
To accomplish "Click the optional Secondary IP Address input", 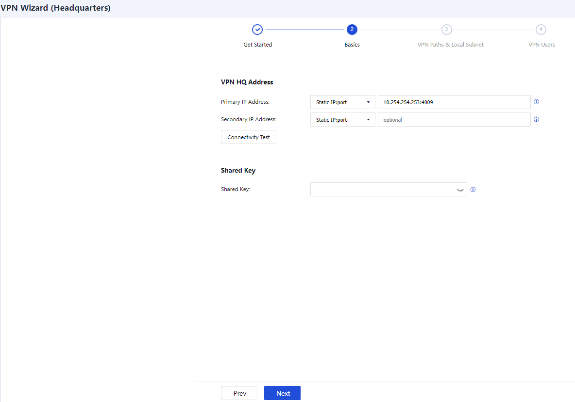I will [x=454, y=120].
